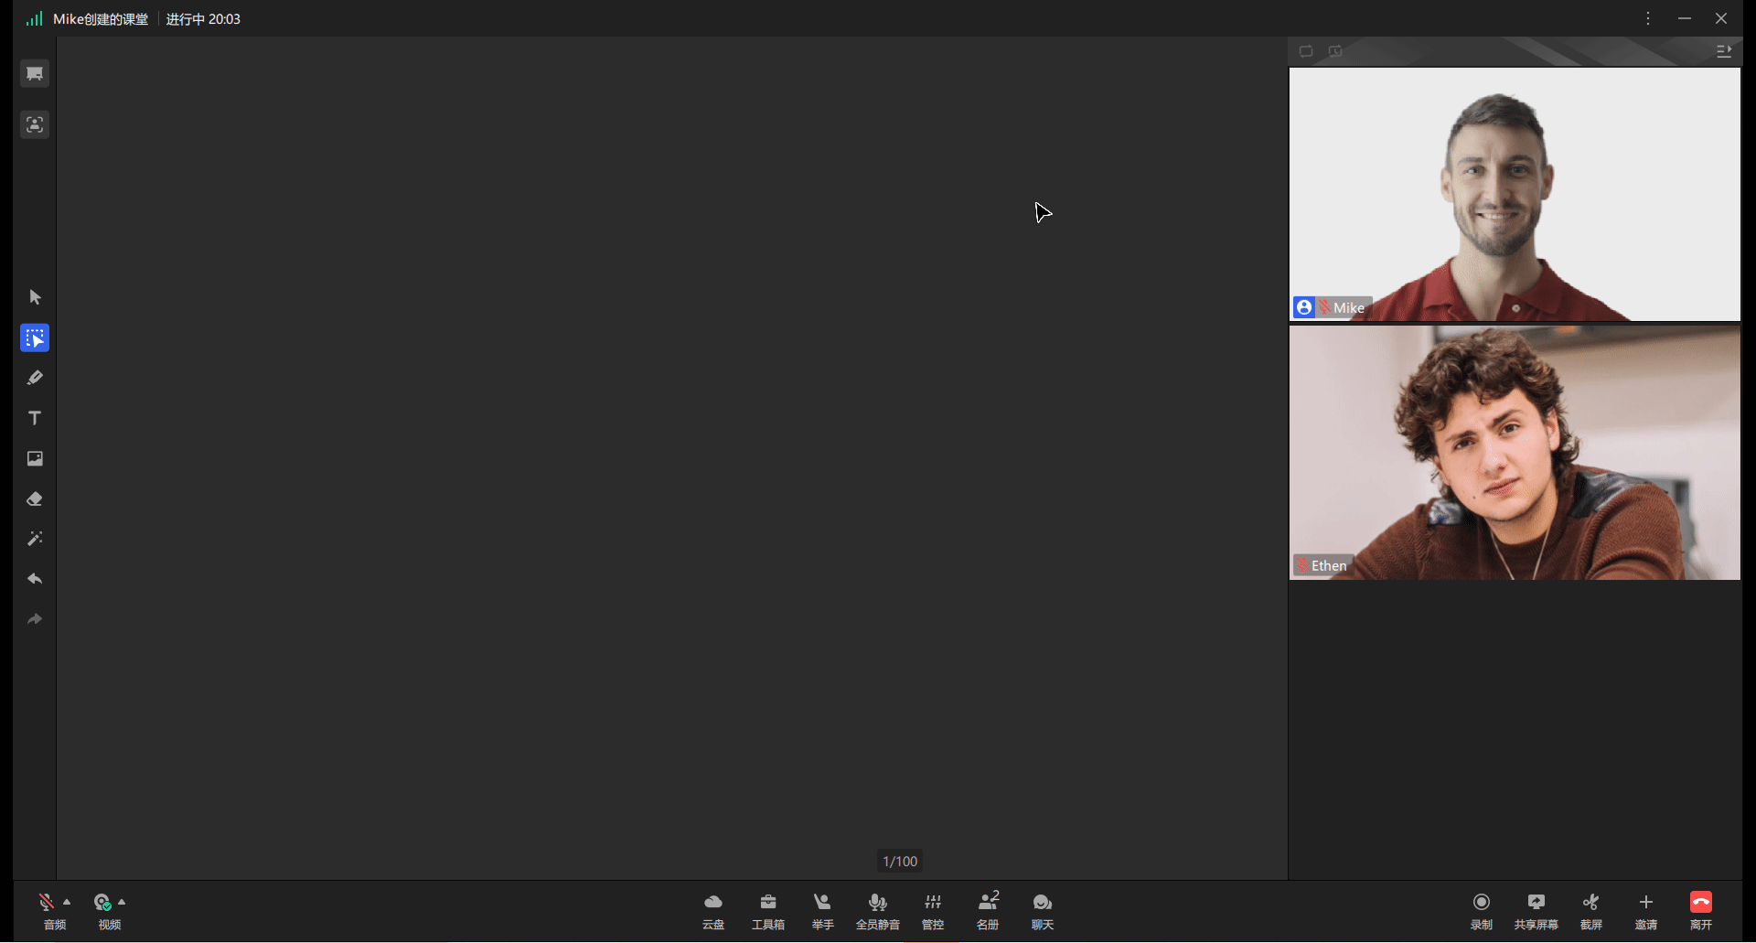
Task: Select the laser magic wand tool
Action: tap(35, 539)
